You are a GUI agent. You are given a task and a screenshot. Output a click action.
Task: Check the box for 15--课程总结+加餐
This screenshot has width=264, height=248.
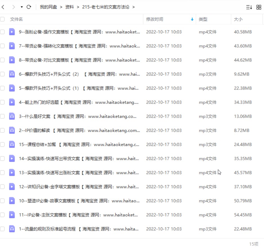click(x=2, y=144)
